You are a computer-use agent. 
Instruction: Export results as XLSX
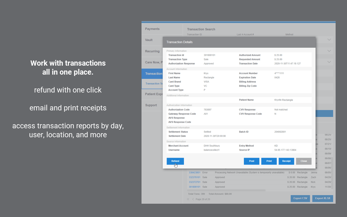click(323, 198)
